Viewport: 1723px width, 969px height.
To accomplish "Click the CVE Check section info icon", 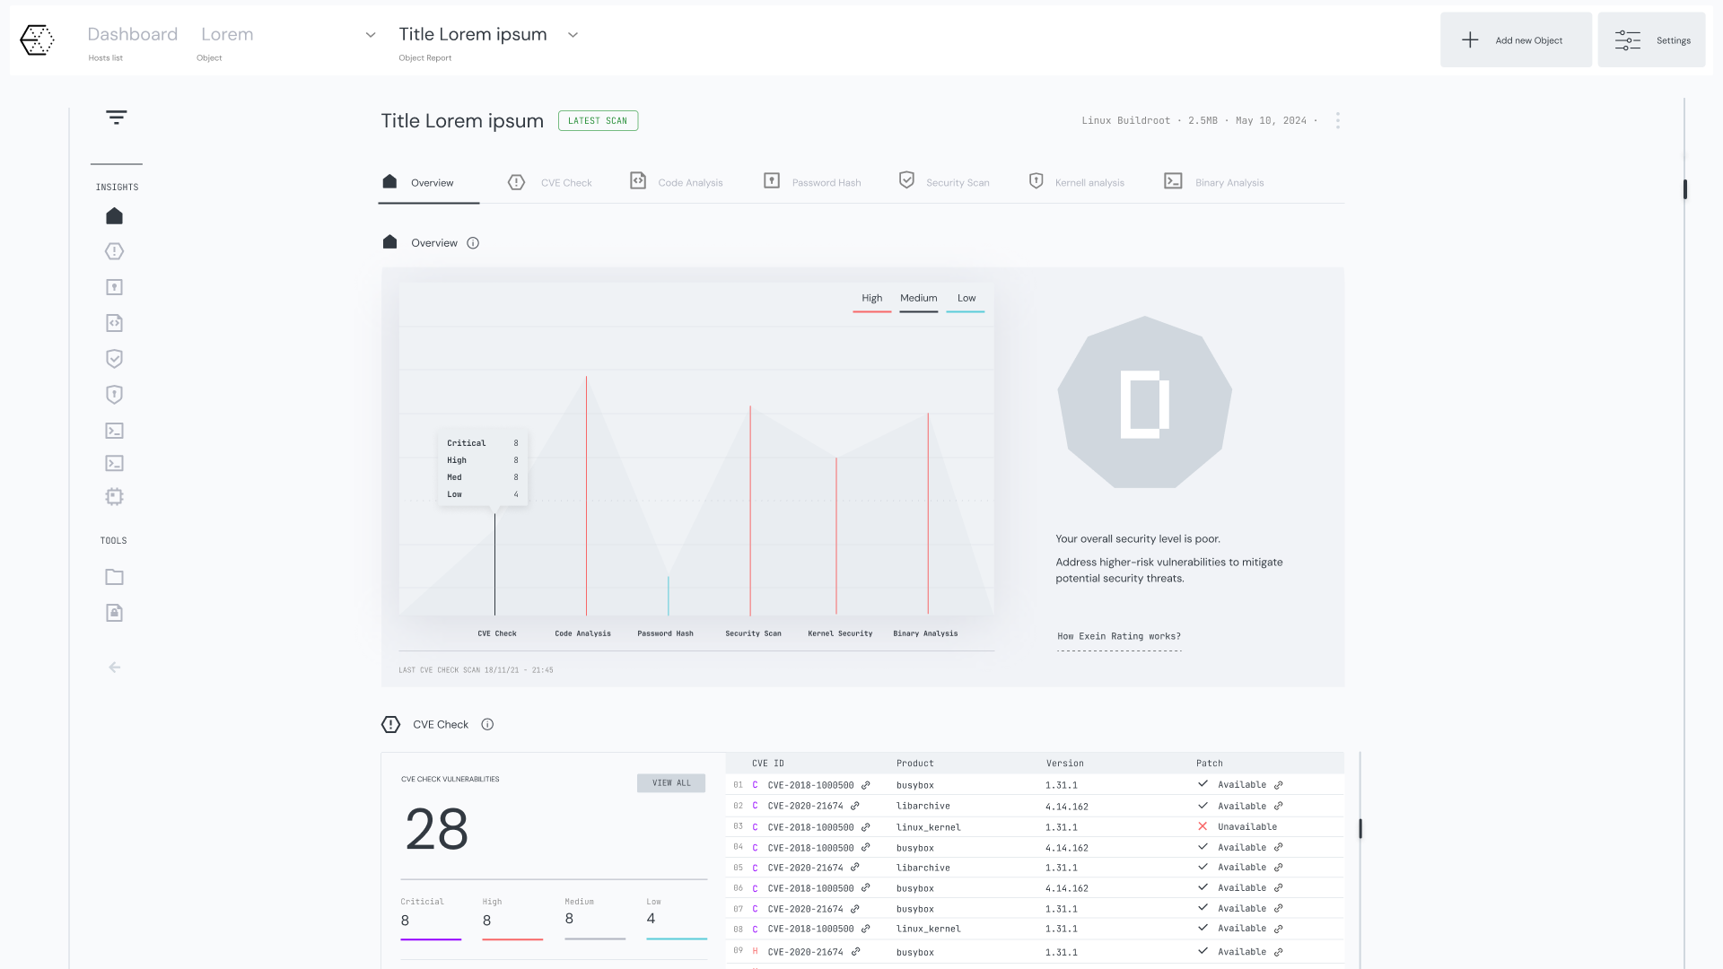I will pos(487,724).
